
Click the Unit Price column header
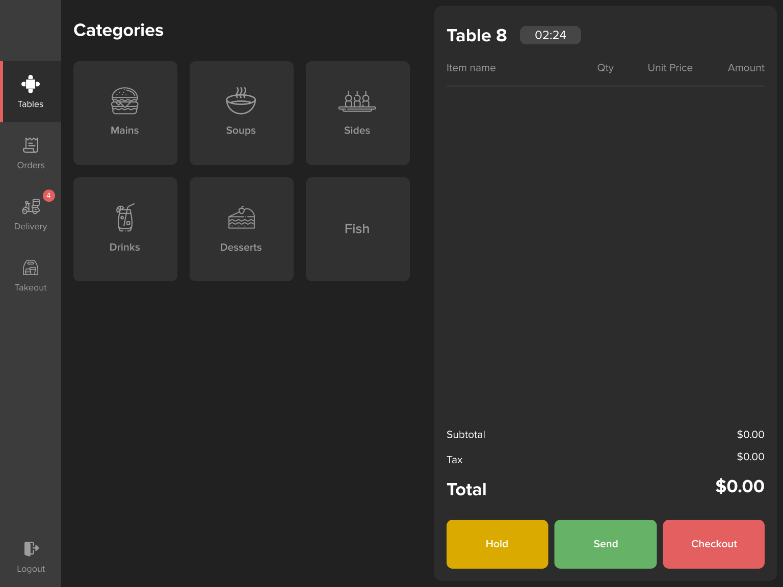tap(670, 68)
